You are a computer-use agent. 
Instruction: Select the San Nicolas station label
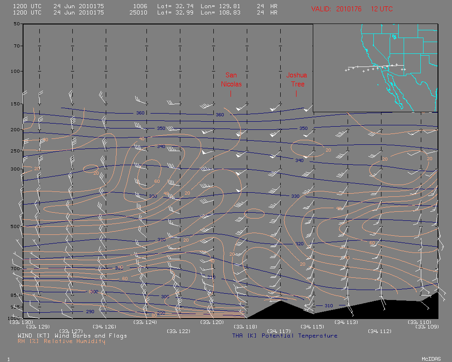pos(231,80)
